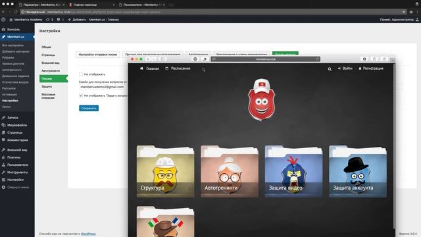
Task: Open the Автотренинги folder card
Action: pyautogui.click(x=230, y=171)
